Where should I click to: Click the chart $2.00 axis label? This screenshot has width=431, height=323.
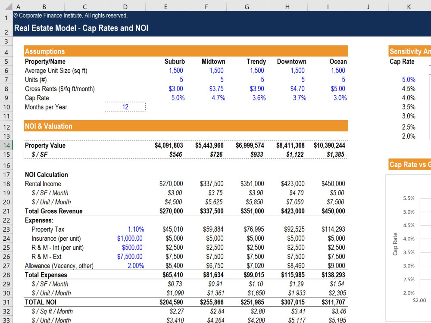pyautogui.click(x=419, y=300)
